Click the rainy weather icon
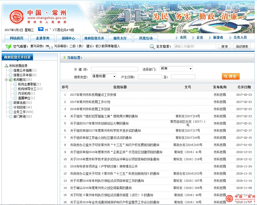 (x=41, y=29)
